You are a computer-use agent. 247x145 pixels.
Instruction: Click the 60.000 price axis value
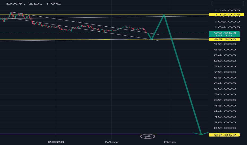click(225, 89)
